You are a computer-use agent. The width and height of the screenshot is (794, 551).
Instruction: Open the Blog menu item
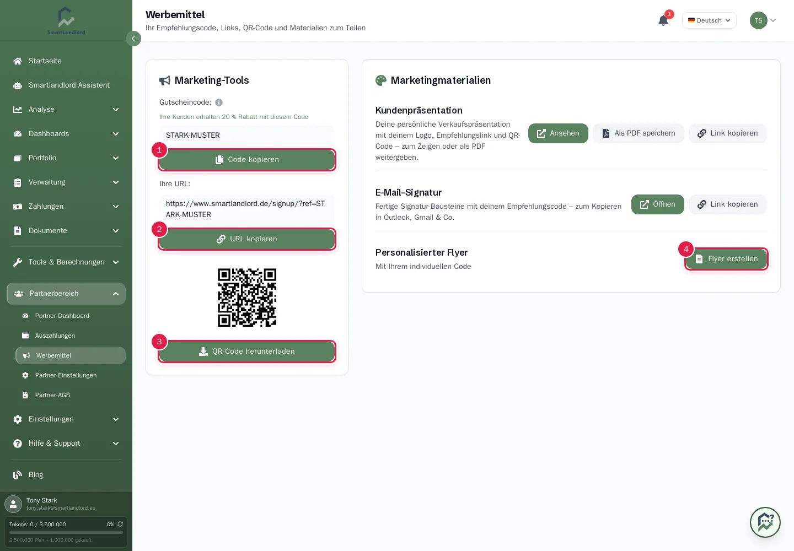point(66,475)
